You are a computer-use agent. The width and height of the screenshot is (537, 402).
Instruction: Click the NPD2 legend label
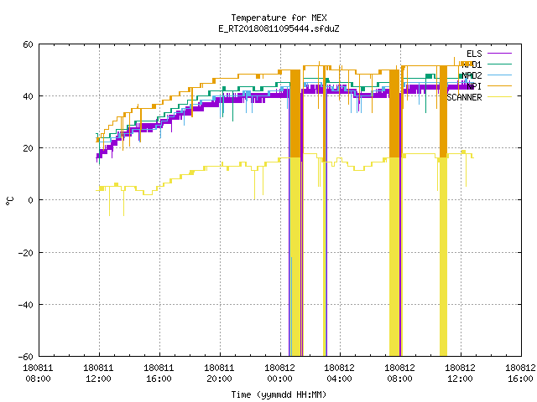point(472,75)
